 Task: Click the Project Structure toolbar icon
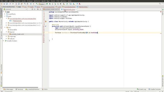coord(70,4)
